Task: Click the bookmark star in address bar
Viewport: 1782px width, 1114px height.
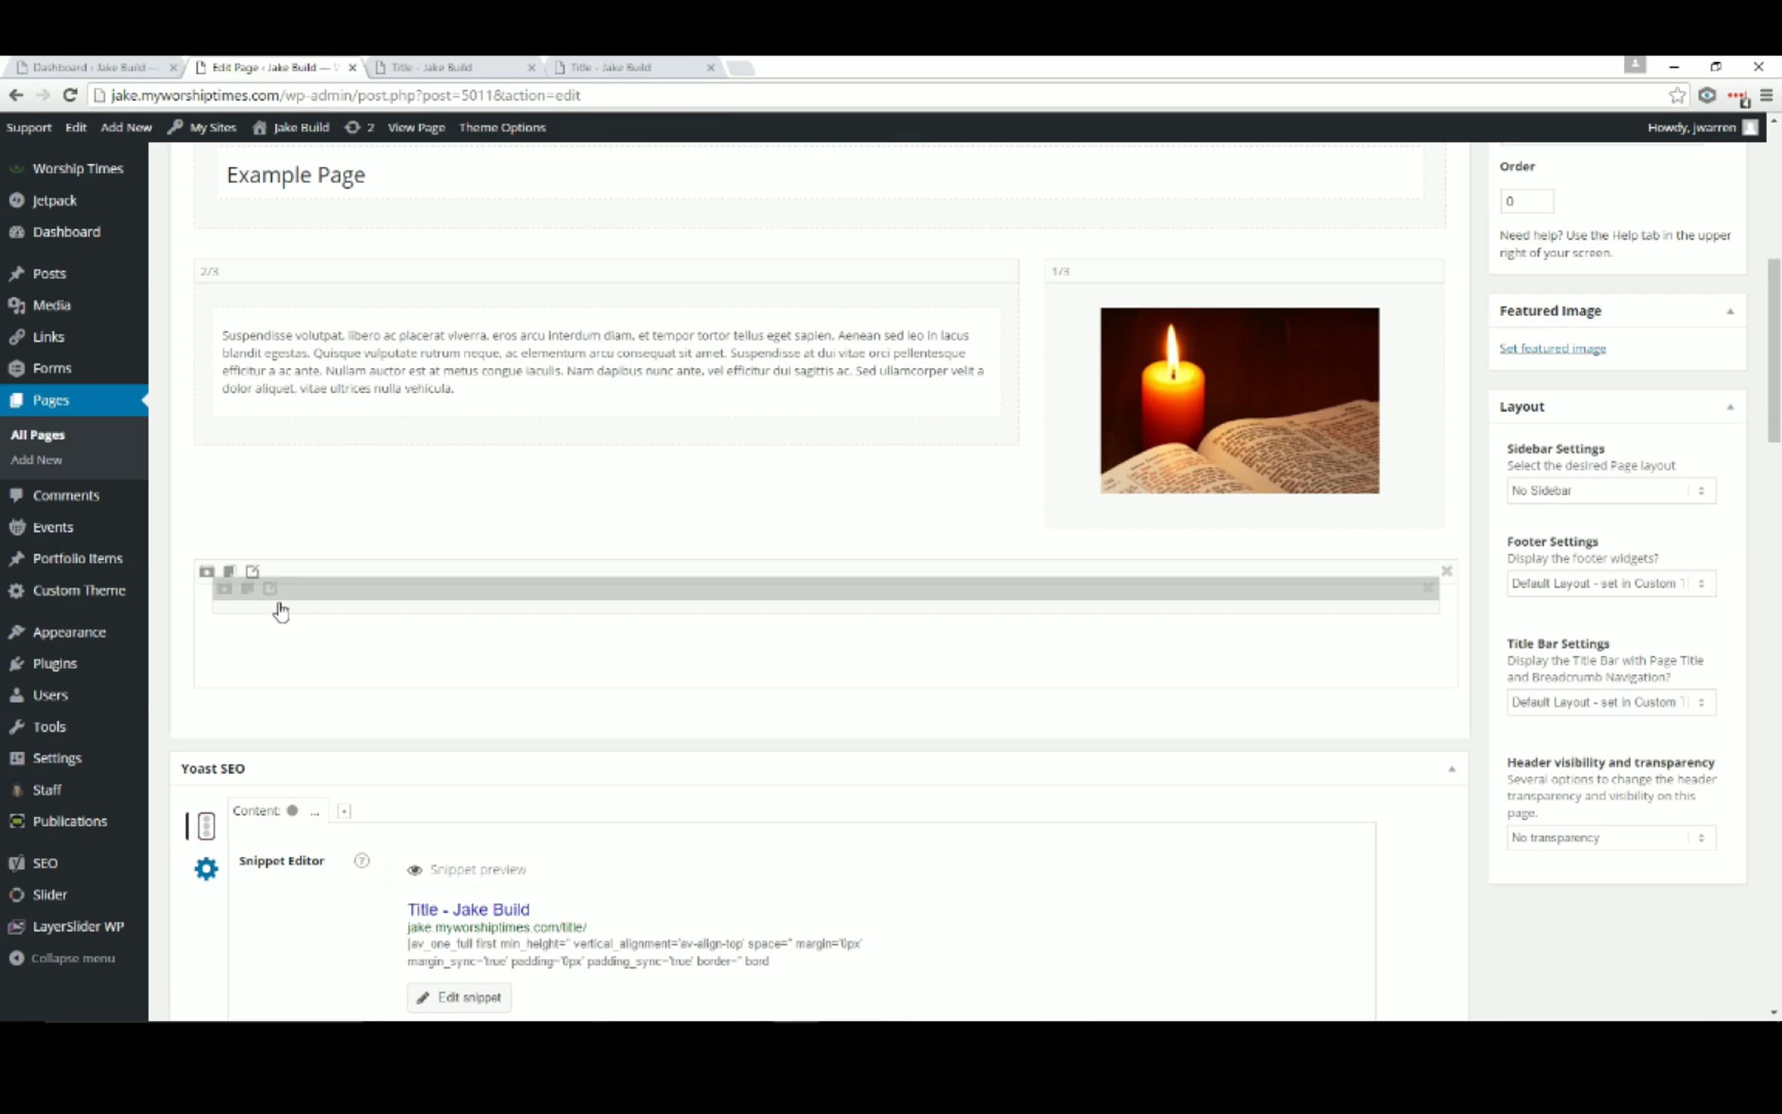Action: [x=1677, y=95]
